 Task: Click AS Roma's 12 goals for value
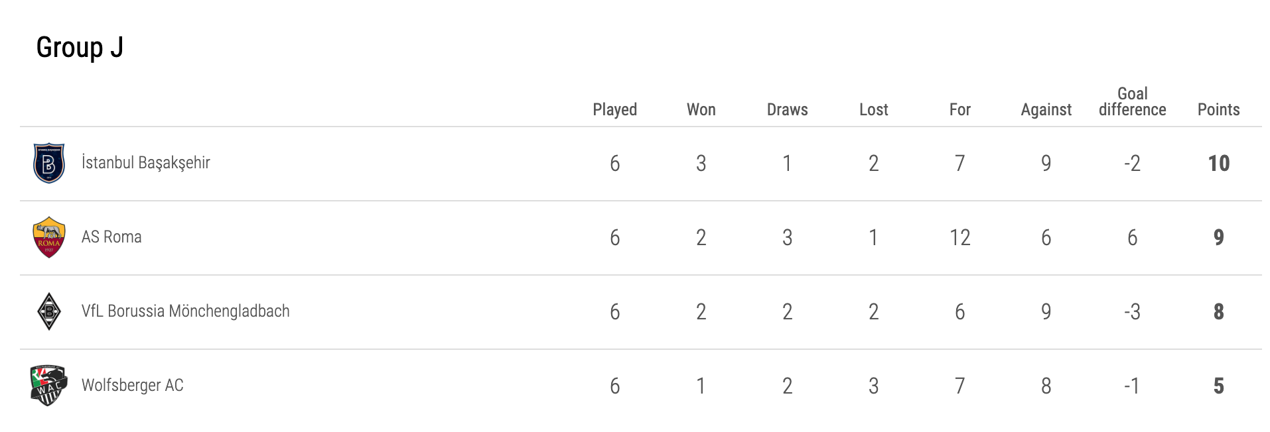point(959,237)
